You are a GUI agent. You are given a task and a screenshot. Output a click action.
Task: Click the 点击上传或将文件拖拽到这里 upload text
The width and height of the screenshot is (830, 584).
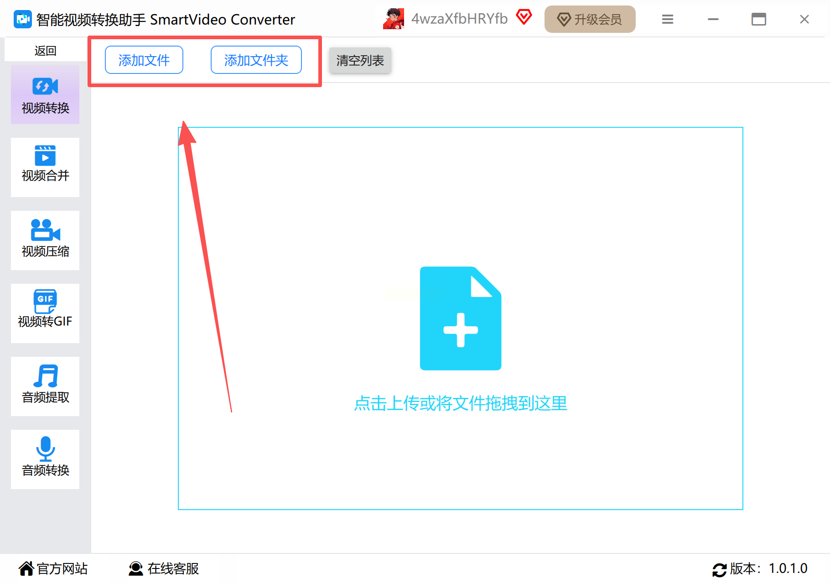[461, 403]
